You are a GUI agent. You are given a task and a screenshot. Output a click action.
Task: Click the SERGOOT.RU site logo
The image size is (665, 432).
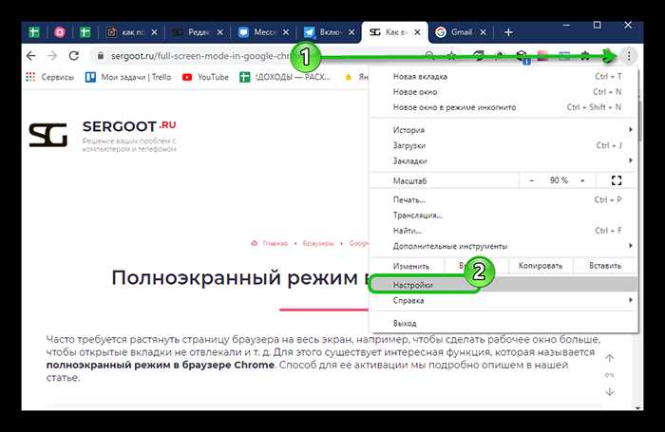[x=102, y=137]
